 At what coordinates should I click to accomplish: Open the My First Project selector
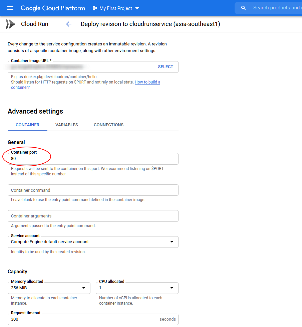(x=116, y=8)
